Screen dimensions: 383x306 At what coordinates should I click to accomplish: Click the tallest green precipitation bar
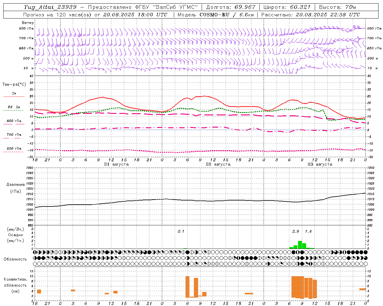click(x=300, y=245)
